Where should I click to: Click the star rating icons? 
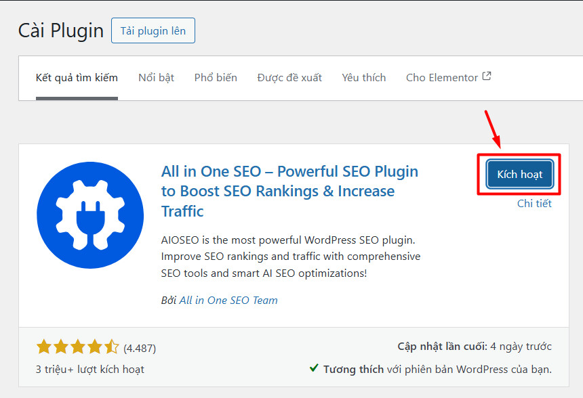(x=78, y=347)
